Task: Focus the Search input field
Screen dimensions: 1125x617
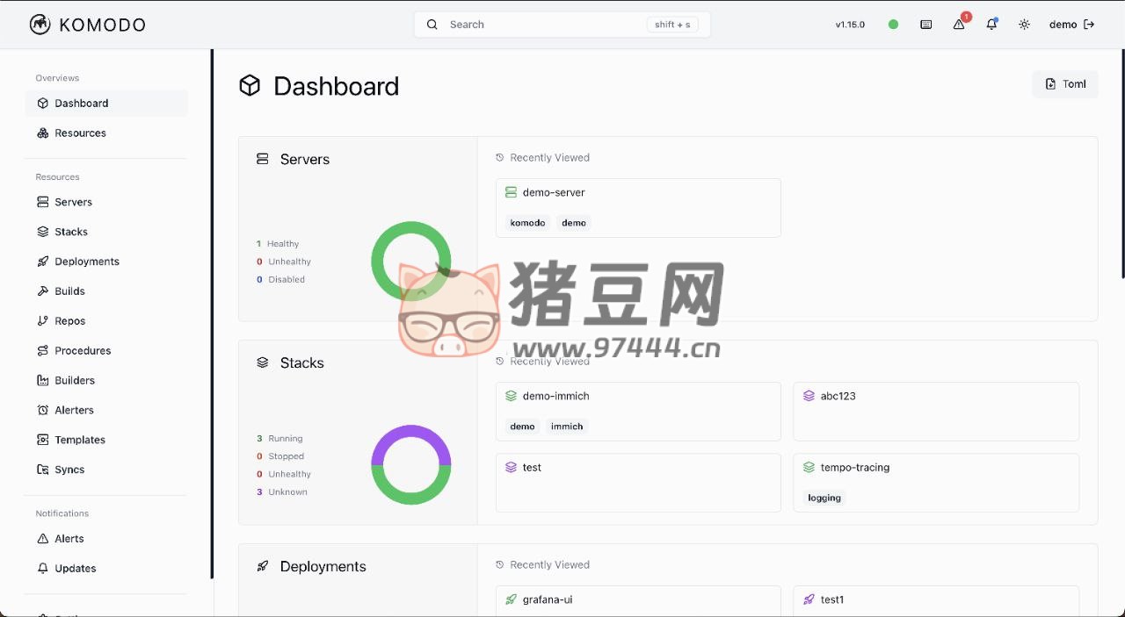Action: pos(545,25)
